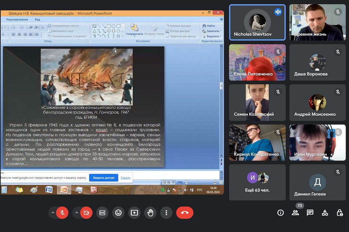The width and height of the screenshot is (349, 232).
Task: Switch to the Вид ribbon tab
Action: tap(37, 20)
